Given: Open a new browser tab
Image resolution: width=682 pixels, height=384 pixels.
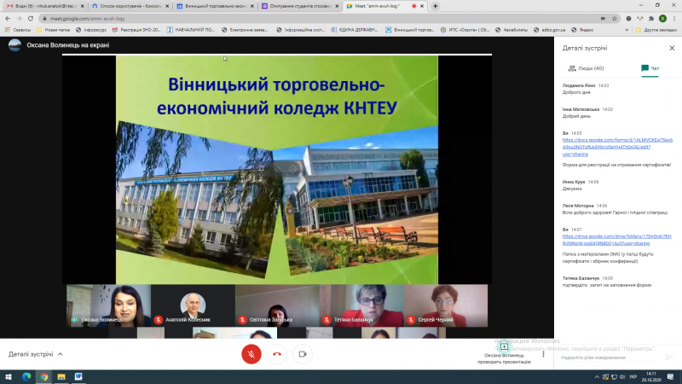Looking at the screenshot, I should [x=435, y=6].
